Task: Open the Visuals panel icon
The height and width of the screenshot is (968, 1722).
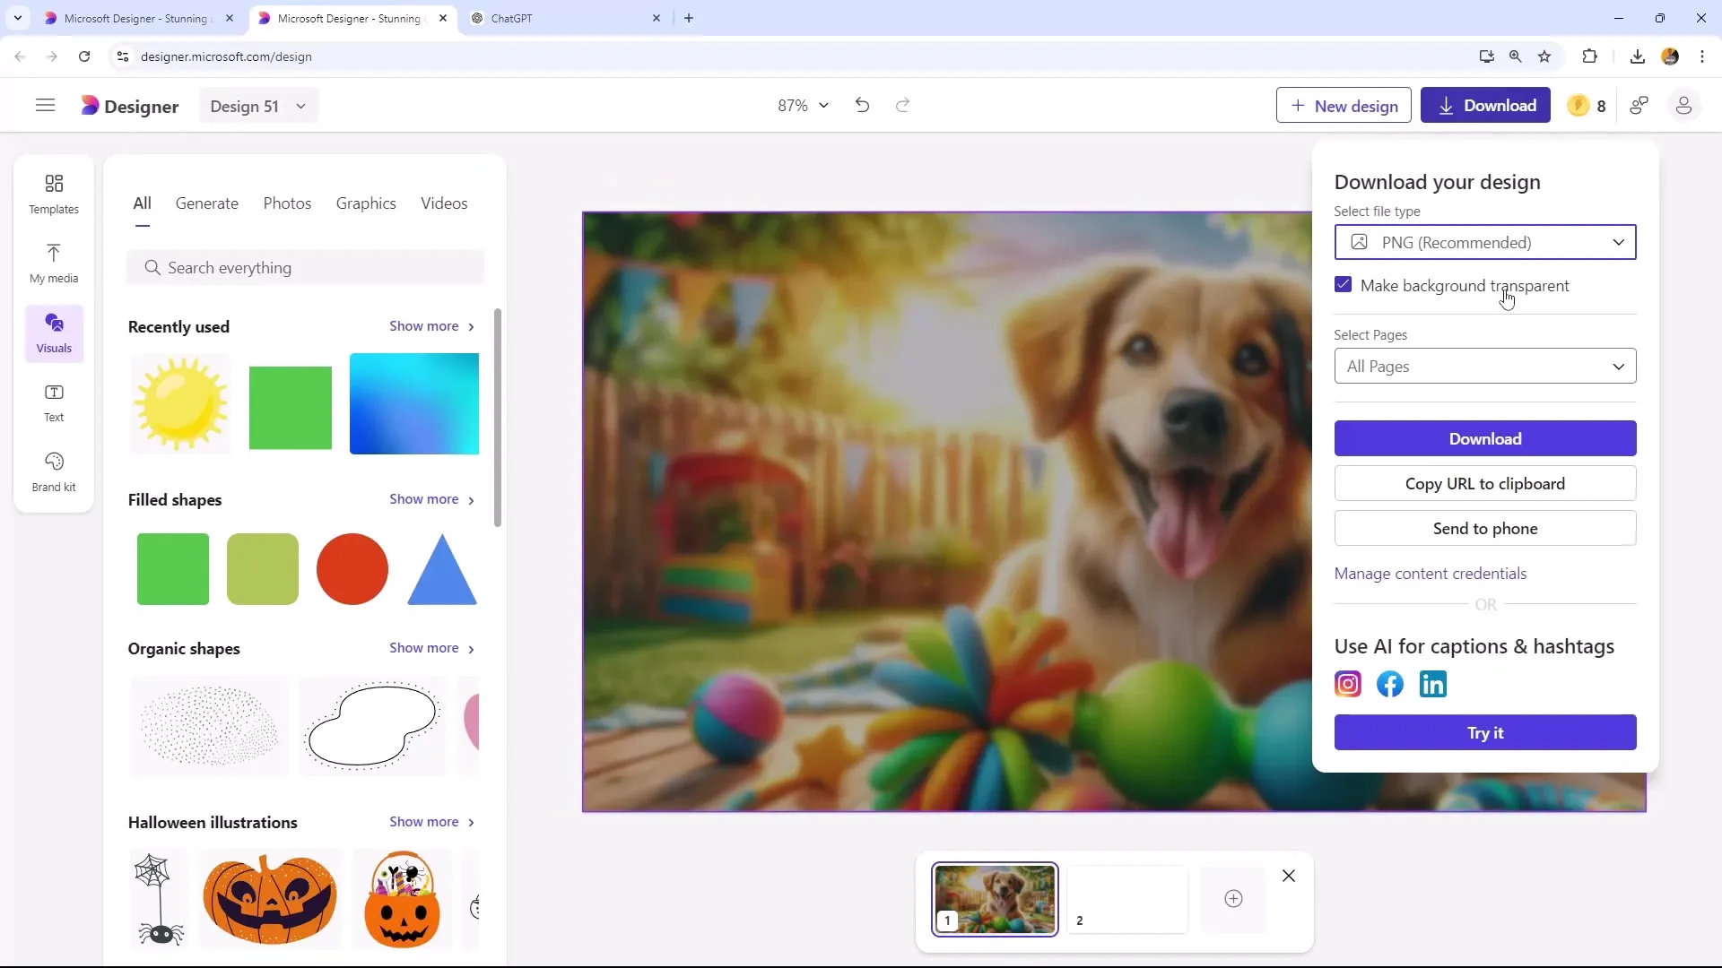Action: [x=53, y=333]
